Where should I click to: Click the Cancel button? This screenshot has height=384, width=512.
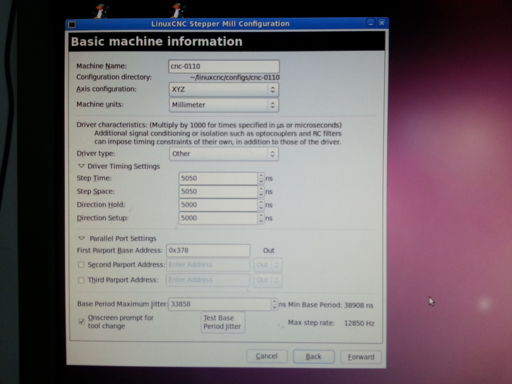267,356
